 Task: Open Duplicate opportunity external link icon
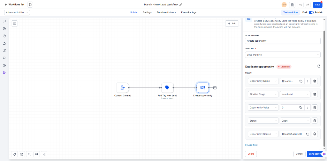tap(319, 66)
